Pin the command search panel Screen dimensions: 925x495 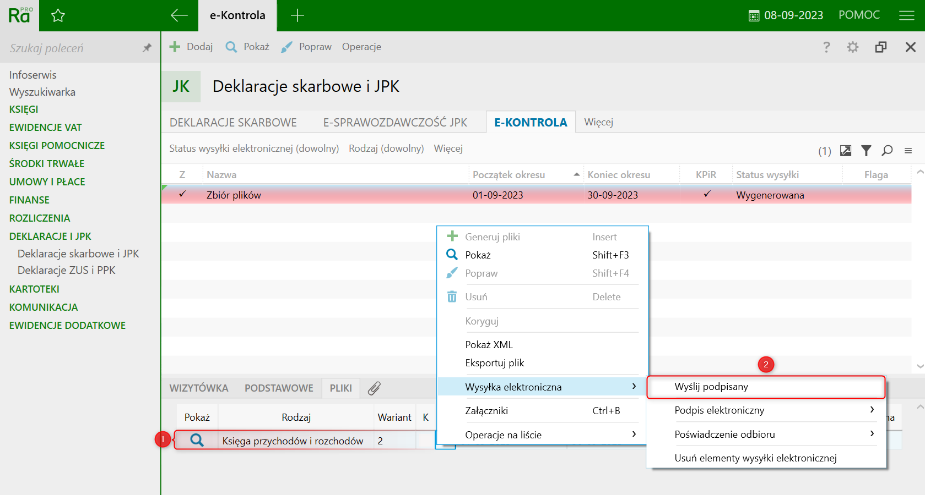pos(147,48)
